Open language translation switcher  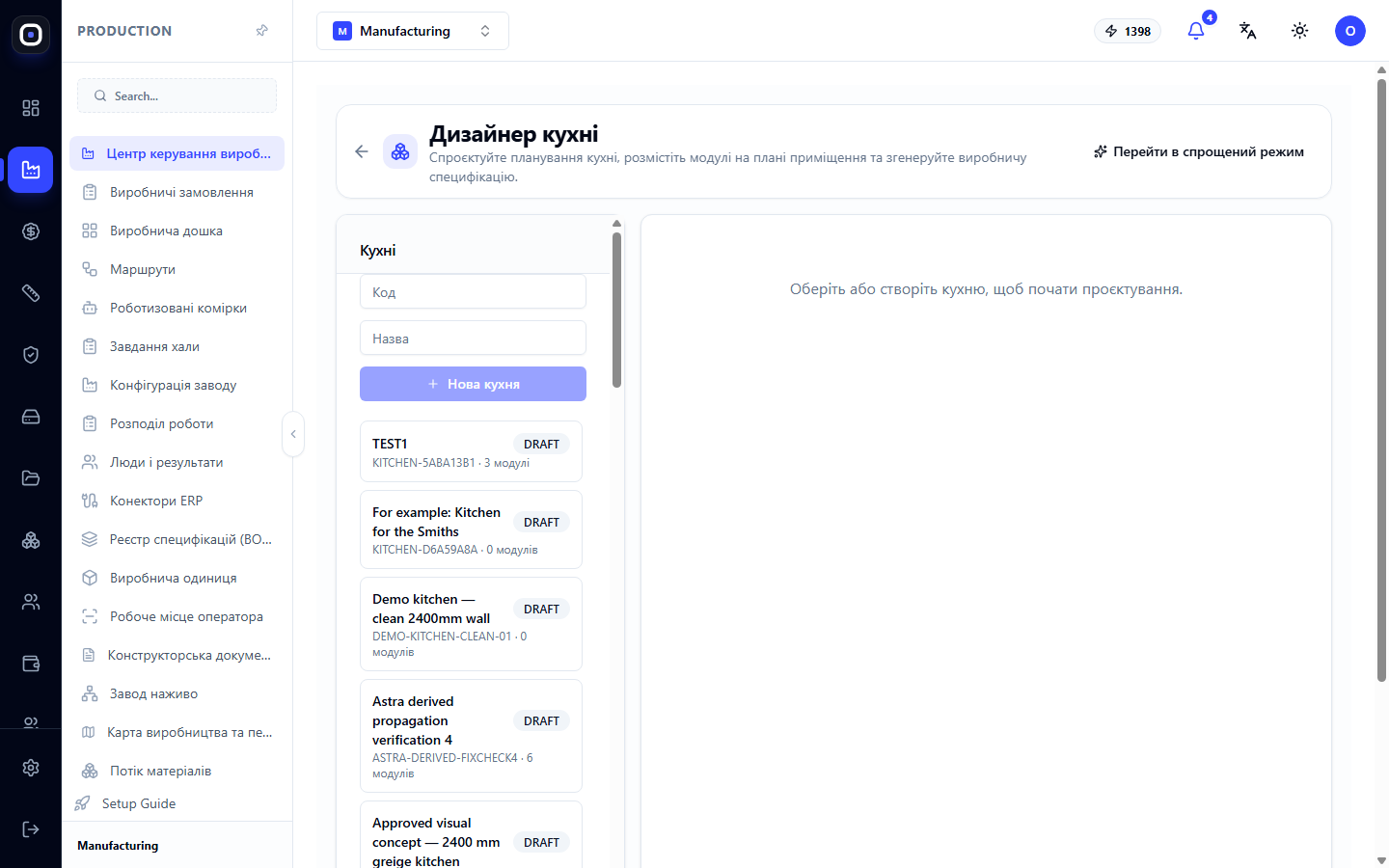tap(1248, 31)
